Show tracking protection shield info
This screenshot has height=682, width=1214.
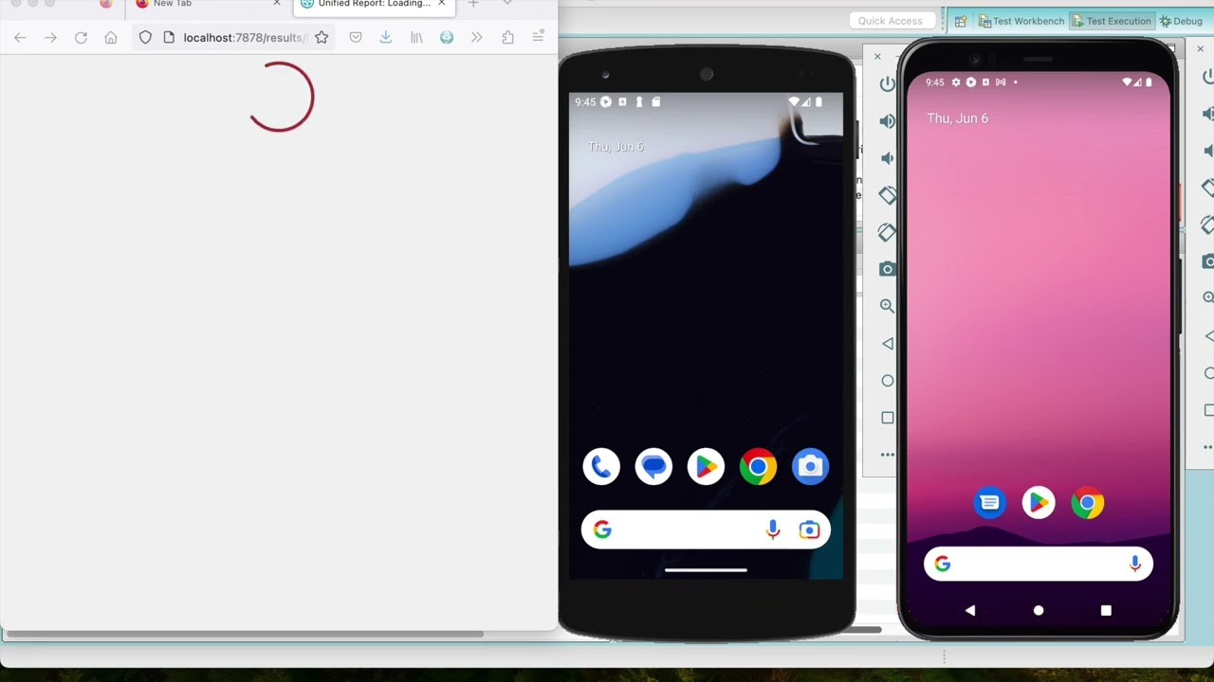145,37
